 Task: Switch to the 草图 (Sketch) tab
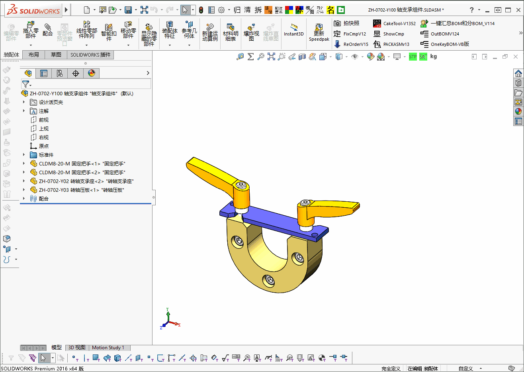(x=56, y=55)
